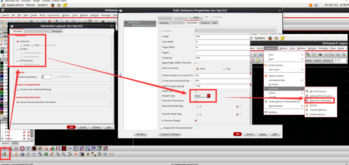Enable Display CDF Parameter Name checkbox
This screenshot has width=349, height=165.
[161, 128]
